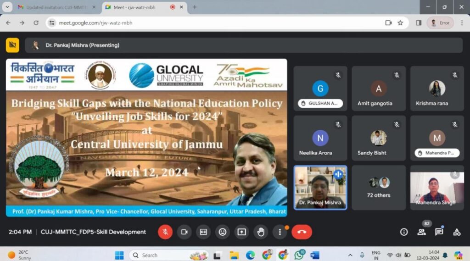Select Sandy Bisht participant tile
Viewport: 470px width, 261px height.
click(379, 138)
